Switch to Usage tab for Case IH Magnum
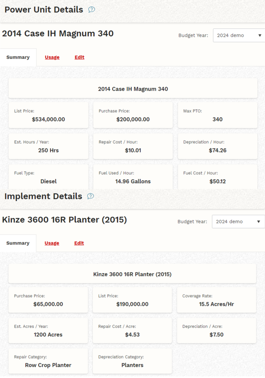 click(52, 57)
